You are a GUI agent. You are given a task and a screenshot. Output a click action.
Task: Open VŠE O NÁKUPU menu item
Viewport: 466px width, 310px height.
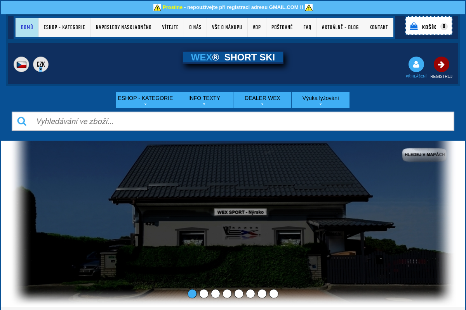click(227, 28)
